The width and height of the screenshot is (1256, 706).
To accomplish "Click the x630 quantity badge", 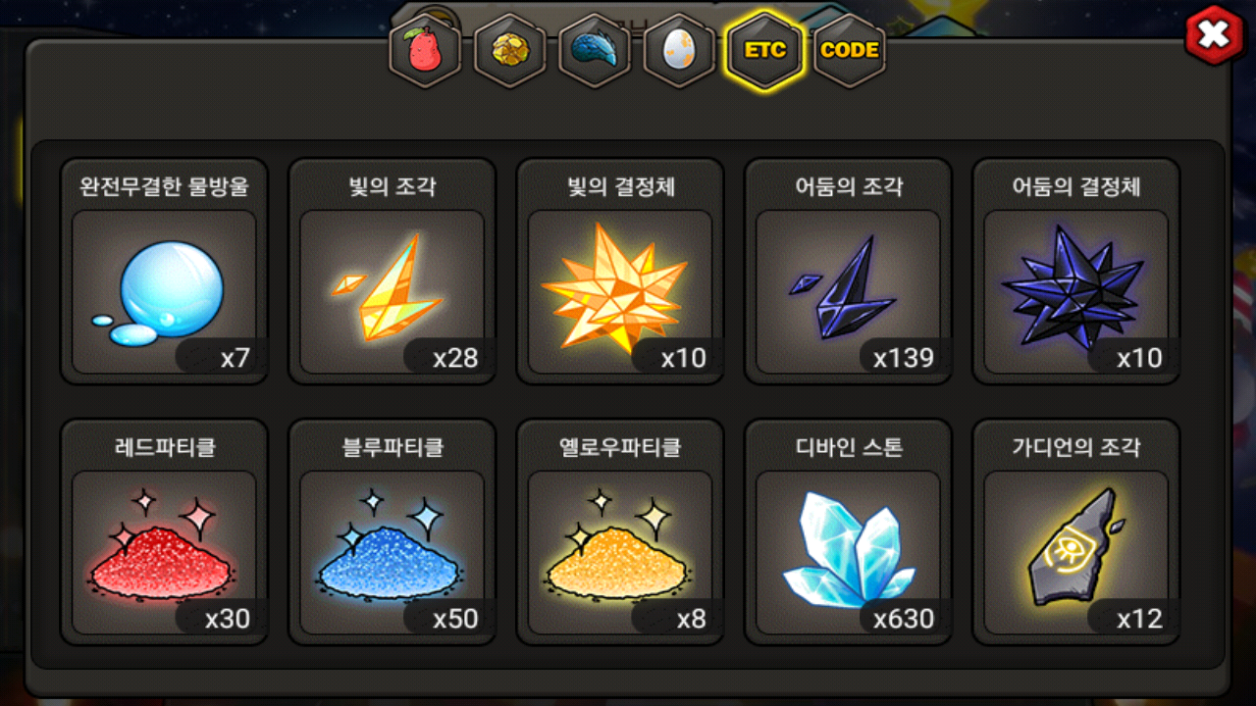I will point(903,619).
